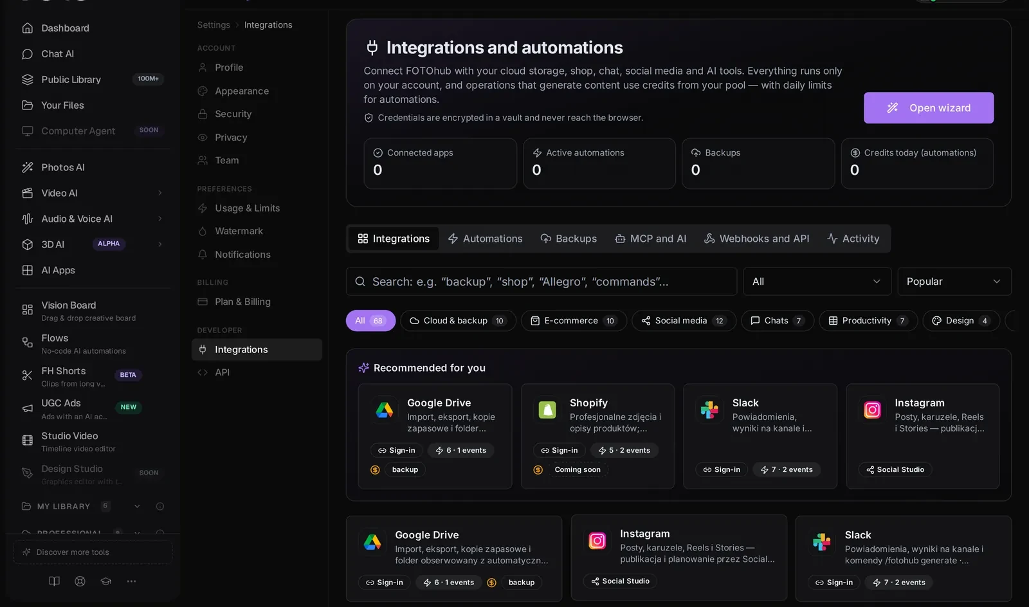Open the three-dots more menu

tap(131, 581)
